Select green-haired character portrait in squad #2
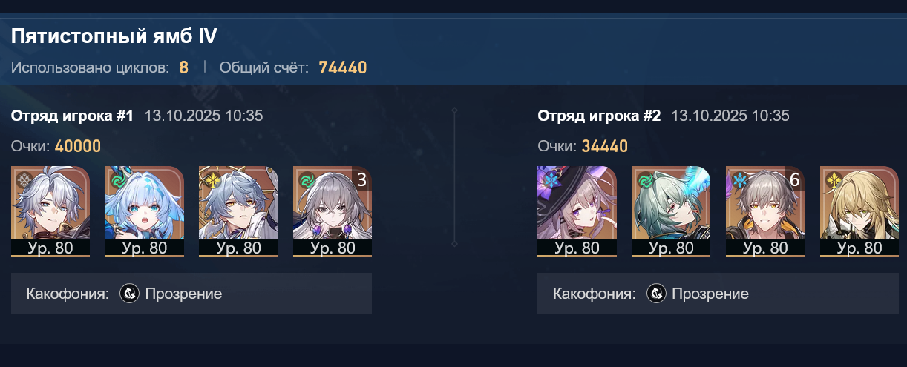Screen dimensions: 907x367 point(671,211)
